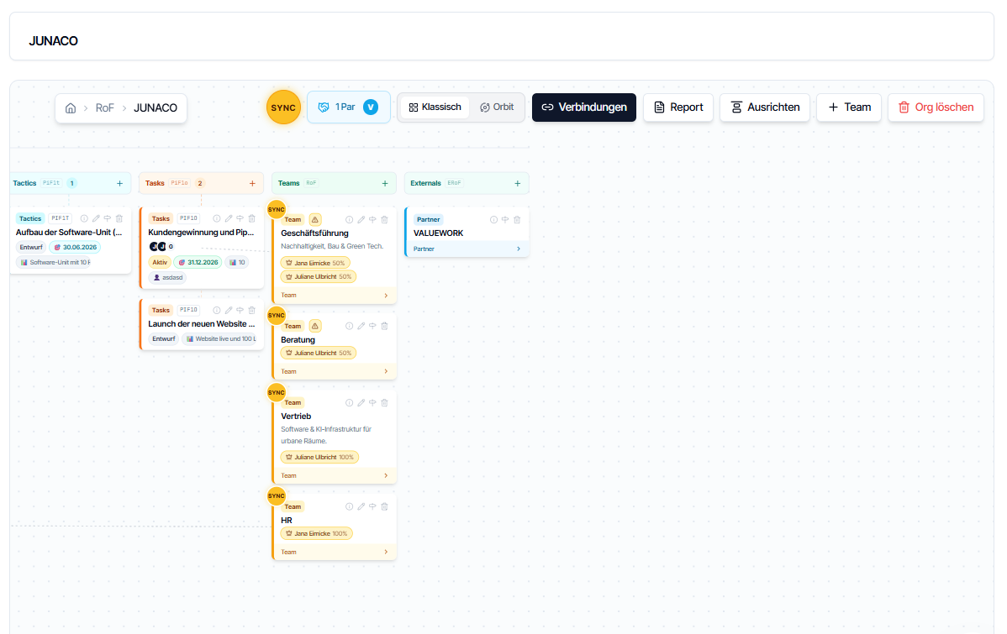
Task: Click the warning icon on Geschäftsführung card
Action: (314, 219)
